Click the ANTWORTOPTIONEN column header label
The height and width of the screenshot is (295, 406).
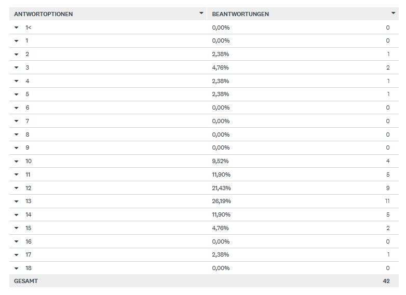tap(43, 14)
